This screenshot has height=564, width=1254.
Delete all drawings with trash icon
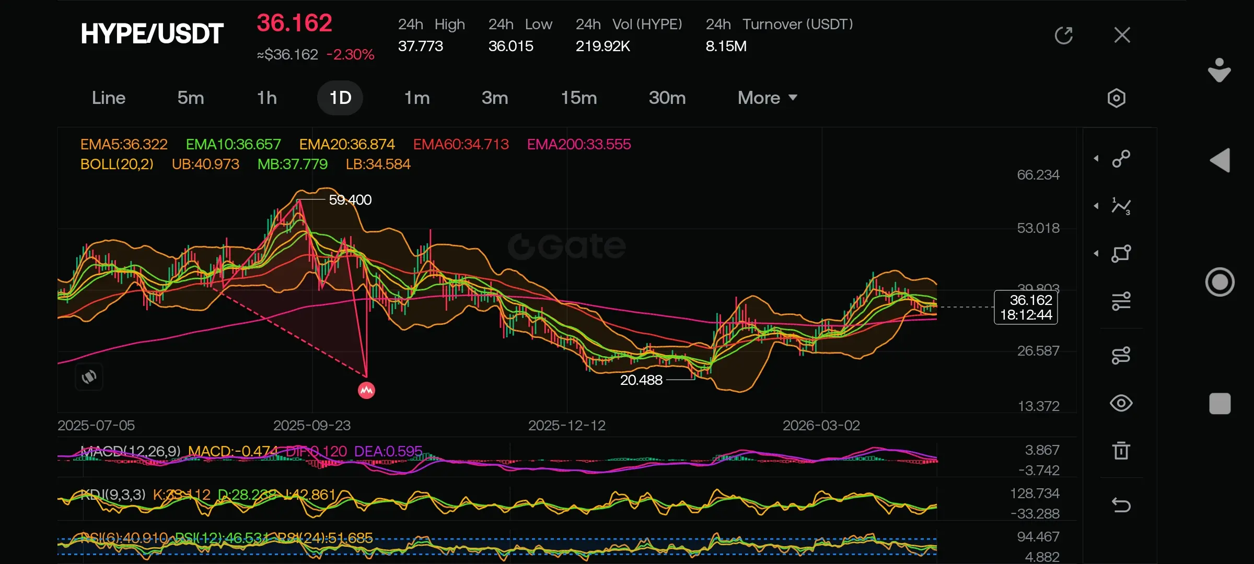(1121, 450)
